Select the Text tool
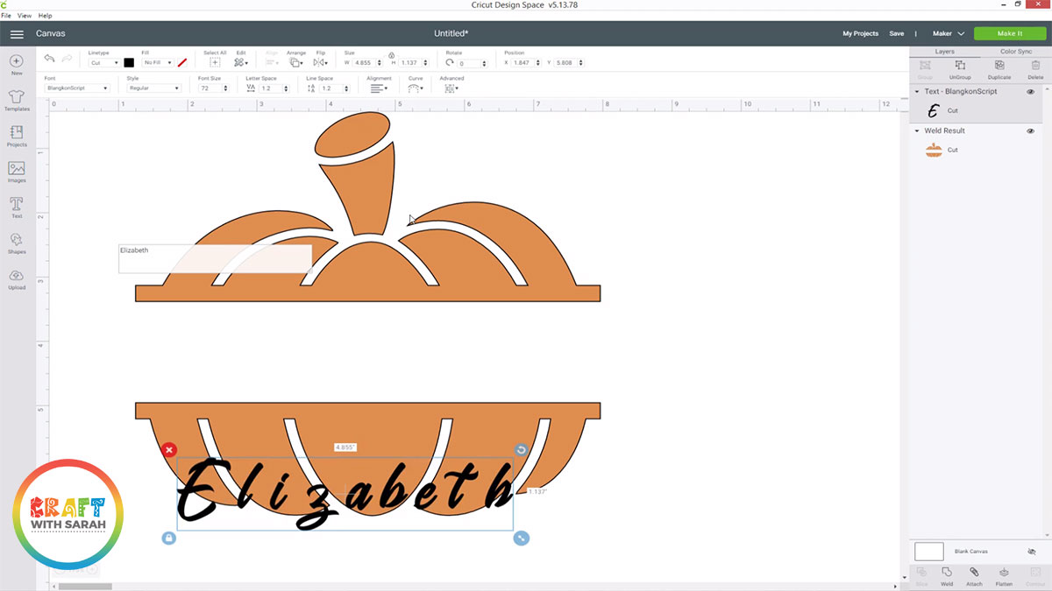This screenshot has width=1052, height=591. click(x=16, y=206)
